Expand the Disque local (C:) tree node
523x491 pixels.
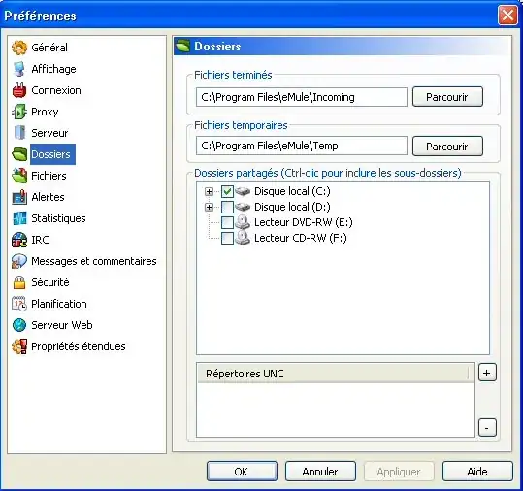(210, 191)
